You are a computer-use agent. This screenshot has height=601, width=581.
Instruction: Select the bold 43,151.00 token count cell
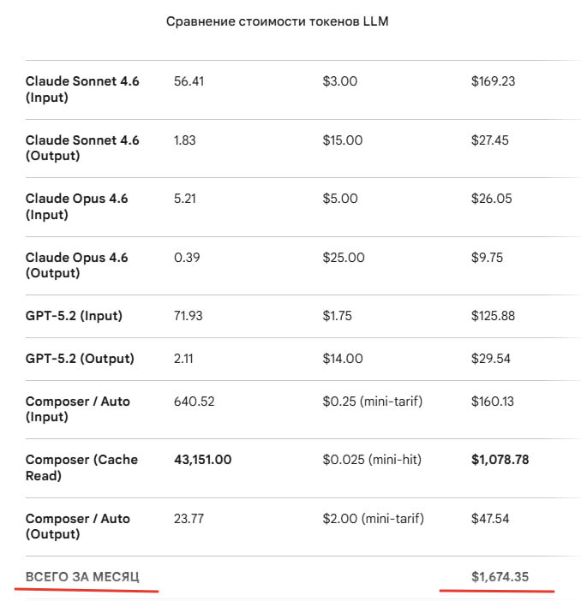[x=202, y=460]
